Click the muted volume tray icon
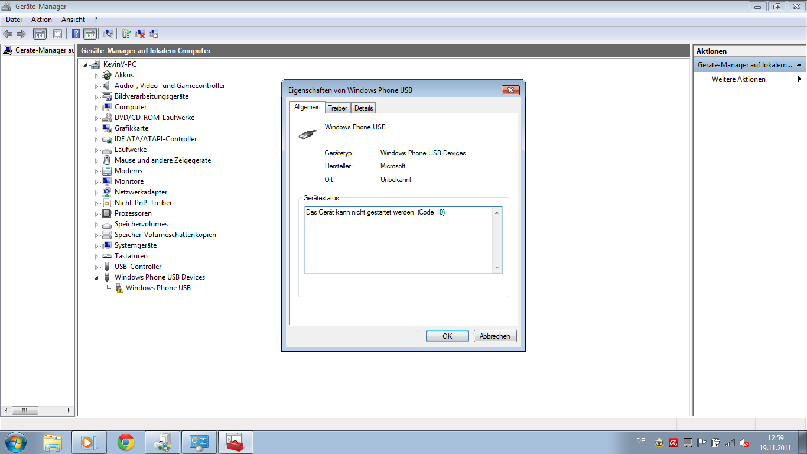 [744, 442]
